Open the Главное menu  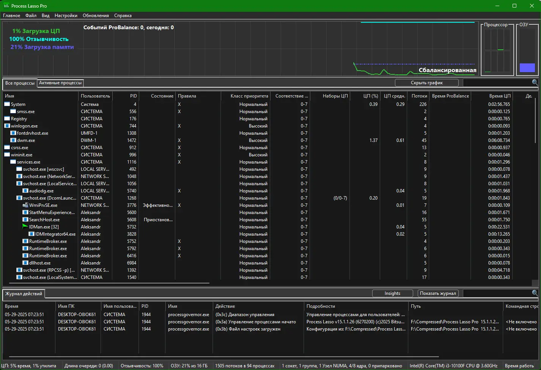point(12,16)
